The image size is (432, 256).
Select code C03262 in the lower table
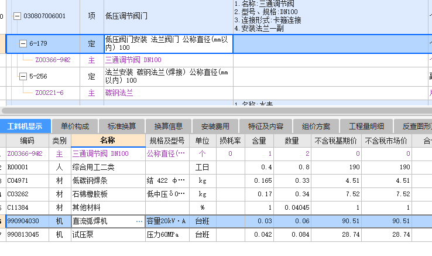coord(18,194)
